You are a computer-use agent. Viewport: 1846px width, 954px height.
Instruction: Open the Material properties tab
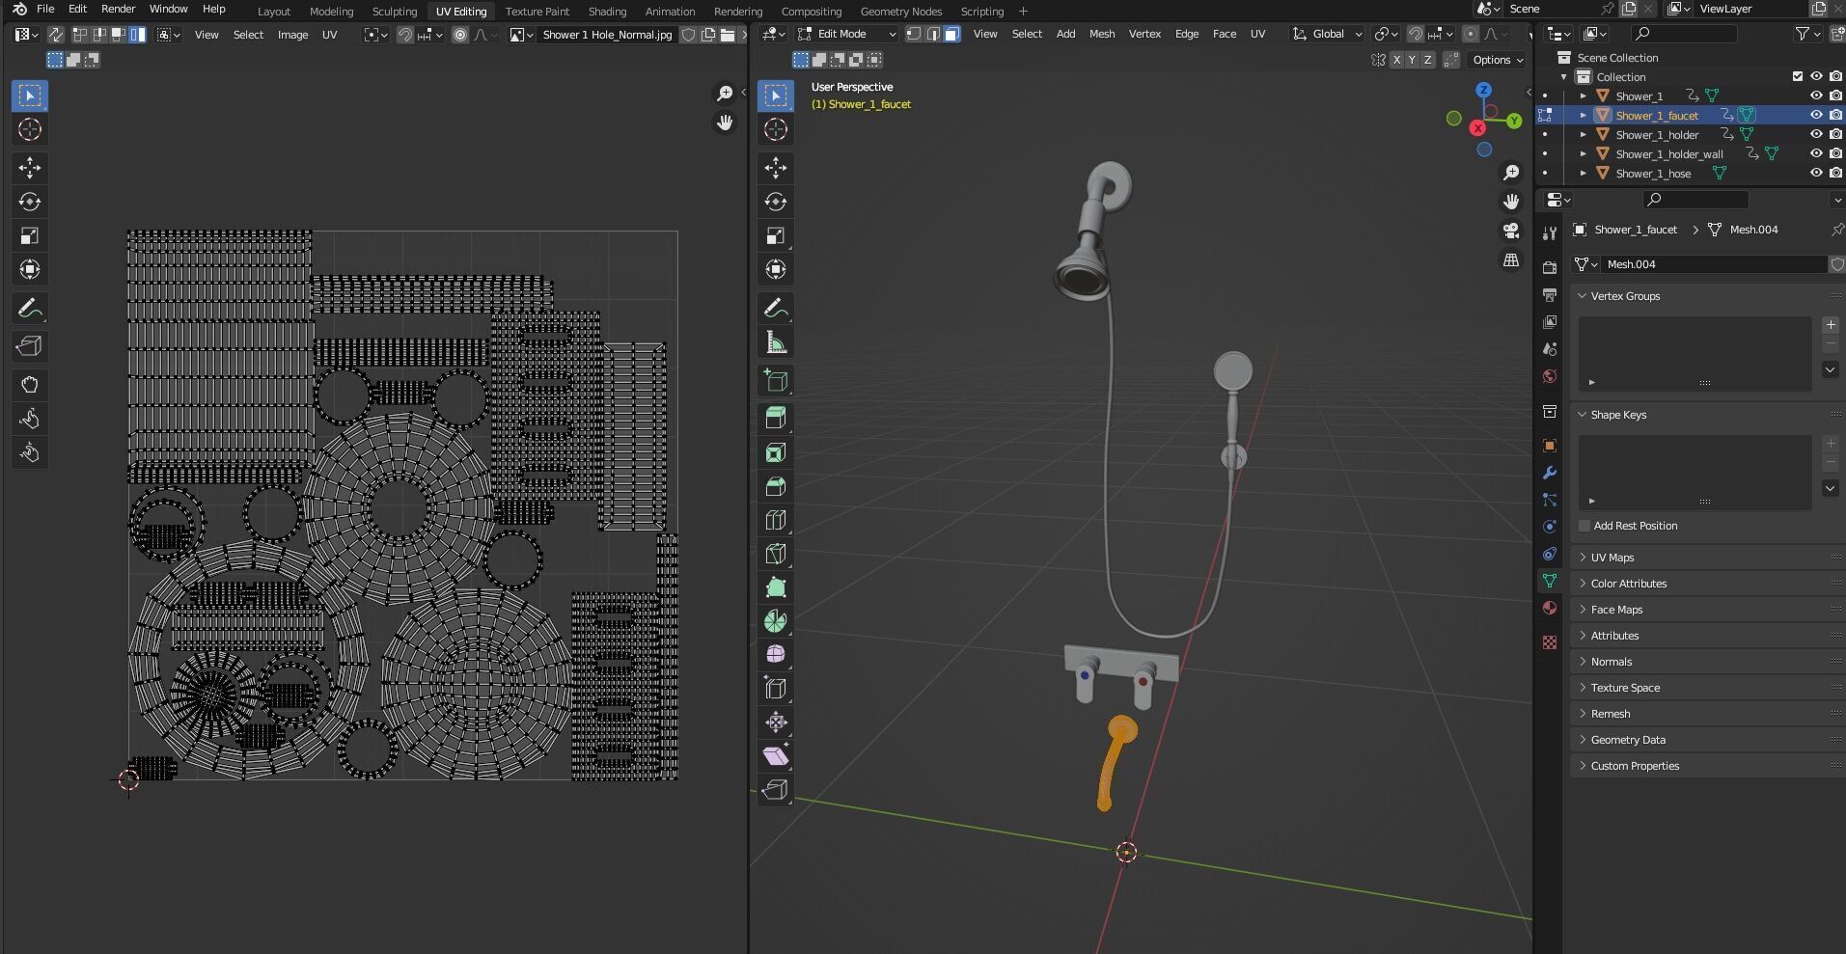pyautogui.click(x=1550, y=608)
